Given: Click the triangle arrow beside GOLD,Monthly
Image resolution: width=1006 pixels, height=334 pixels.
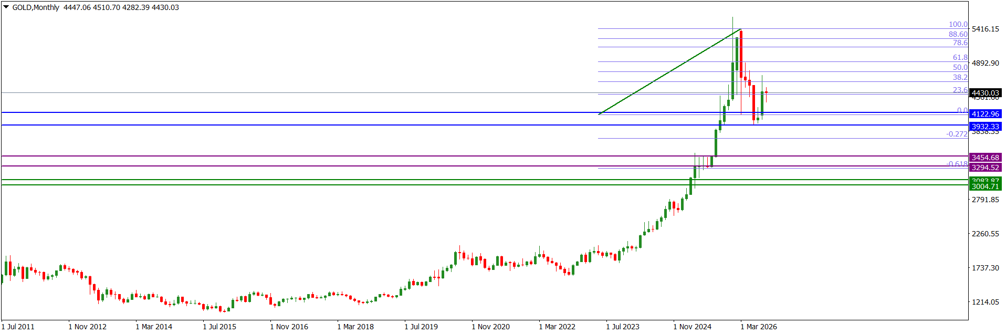Looking at the screenshot, I should pyautogui.click(x=6, y=7).
